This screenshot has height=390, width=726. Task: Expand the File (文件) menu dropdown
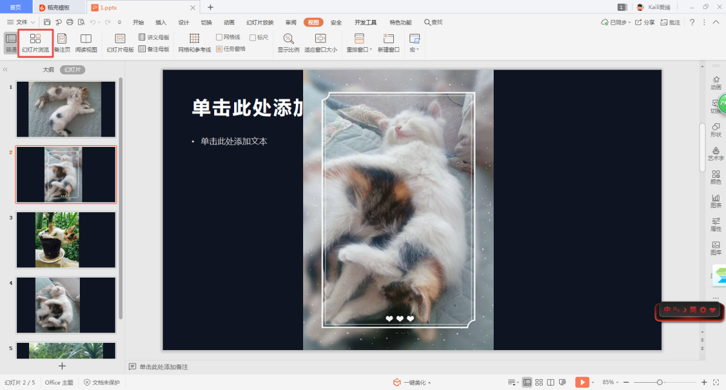click(22, 22)
